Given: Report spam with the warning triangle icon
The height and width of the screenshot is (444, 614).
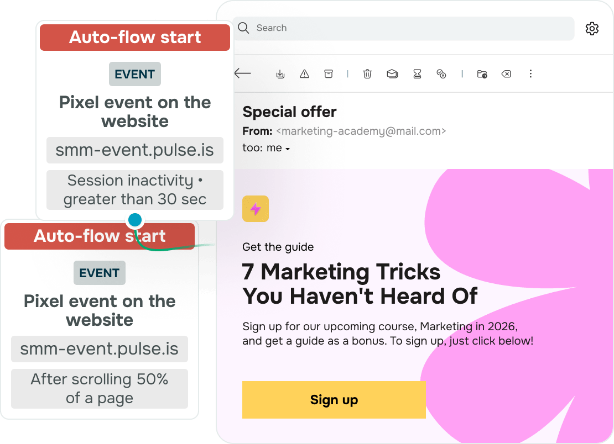Looking at the screenshot, I should click(304, 73).
